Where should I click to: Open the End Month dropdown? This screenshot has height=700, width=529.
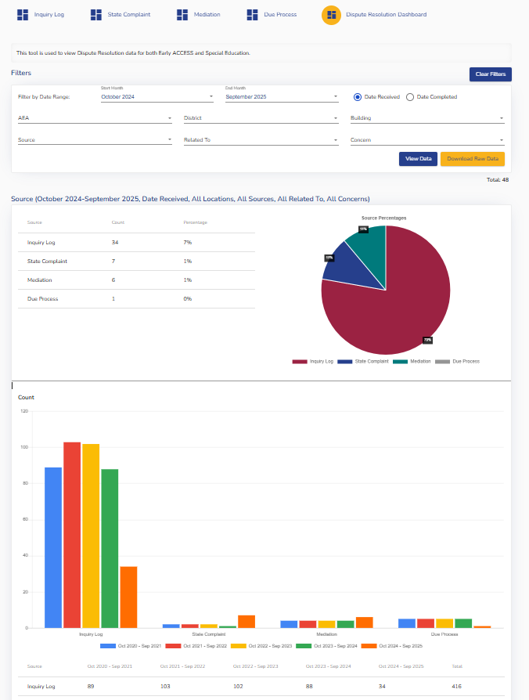pos(281,97)
